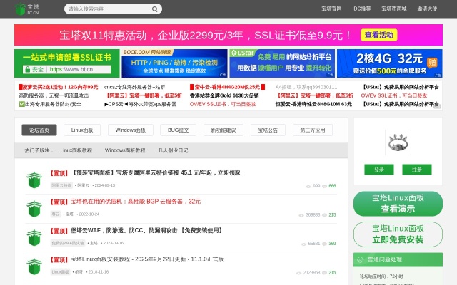Switch to the BUG提交 tab
Viewport: 457px width, 285px height.
pos(174,130)
